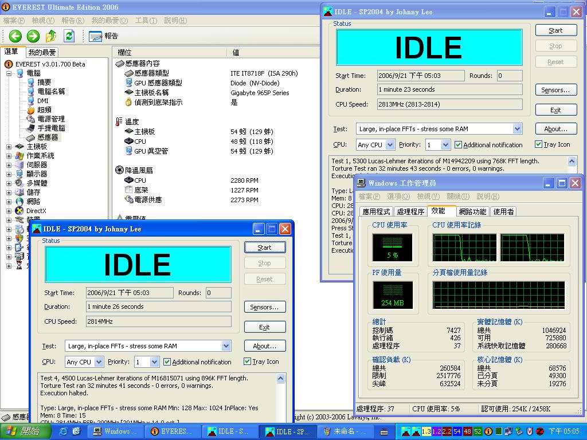Click the thermometer icon beside 溫度
Viewport: 587px width, 440px height.
pyautogui.click(x=119, y=121)
